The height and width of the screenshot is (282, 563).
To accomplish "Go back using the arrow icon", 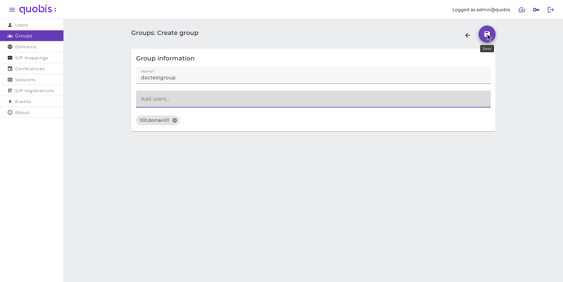I will 468,35.
